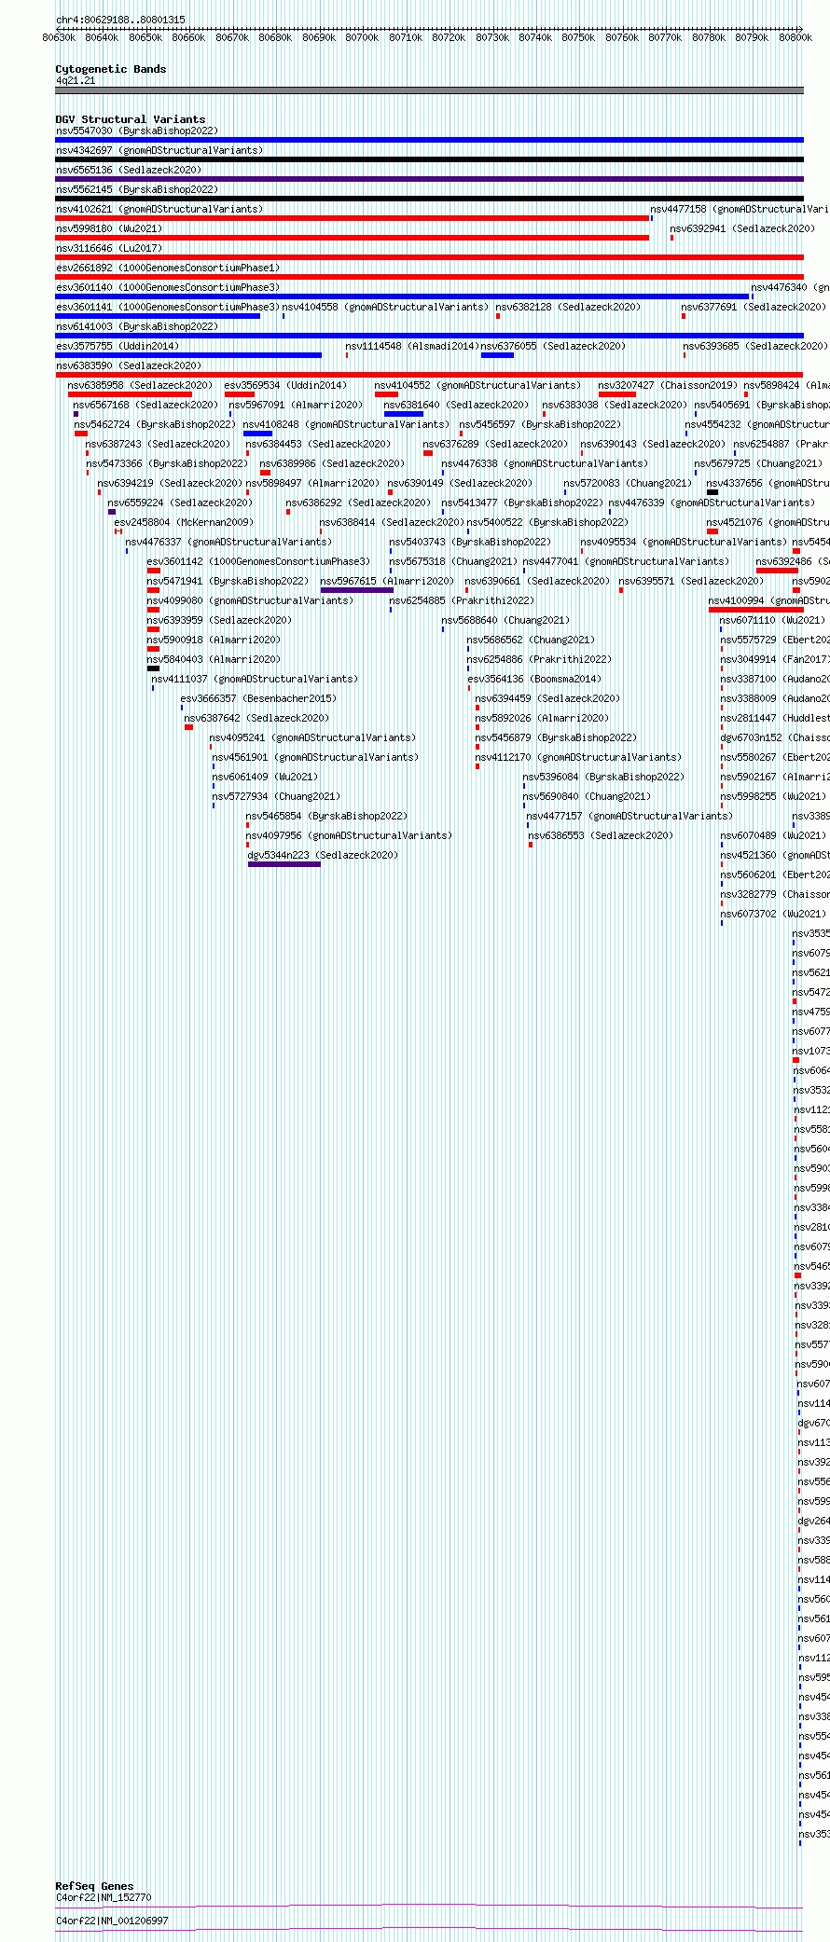This screenshot has width=830, height=1942.
Task: Click nsv5998180 (Wu2021) variant label
Action: pyautogui.click(x=108, y=228)
